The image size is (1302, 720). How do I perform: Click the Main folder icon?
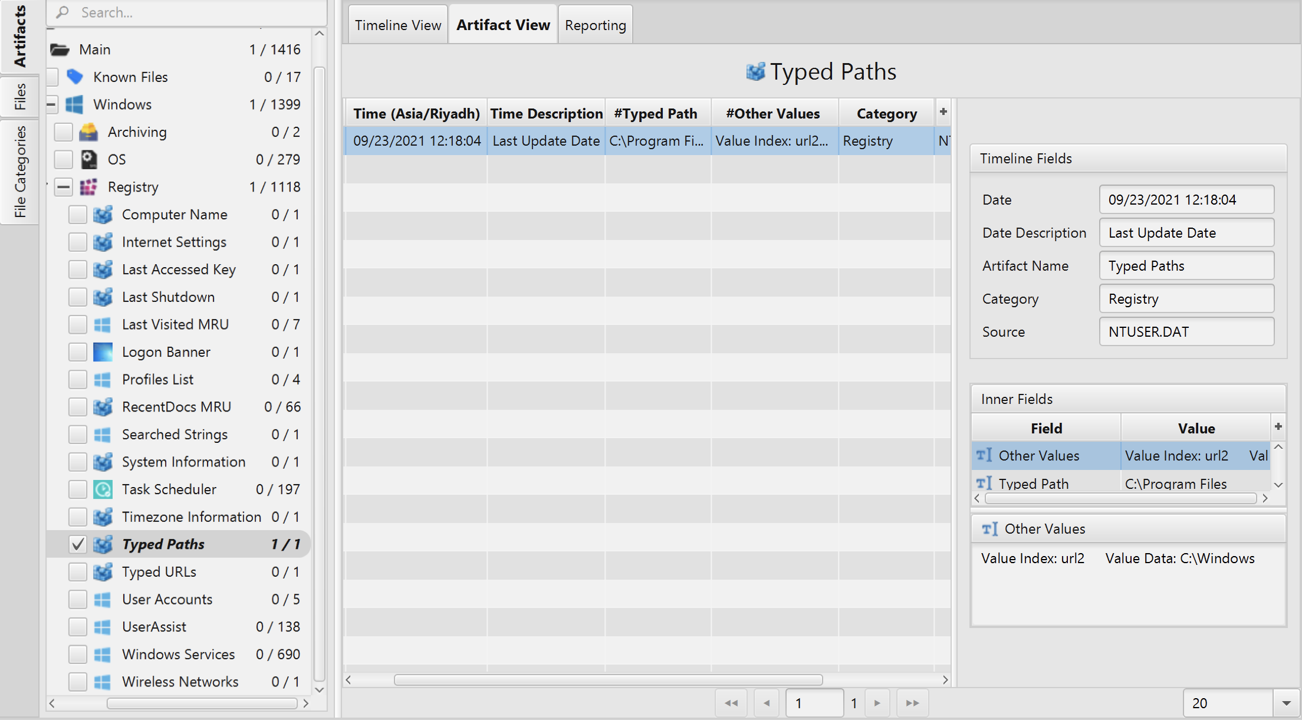60,50
